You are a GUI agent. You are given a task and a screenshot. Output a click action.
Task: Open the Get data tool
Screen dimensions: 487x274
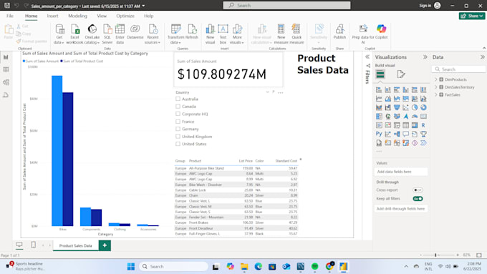pos(59,34)
